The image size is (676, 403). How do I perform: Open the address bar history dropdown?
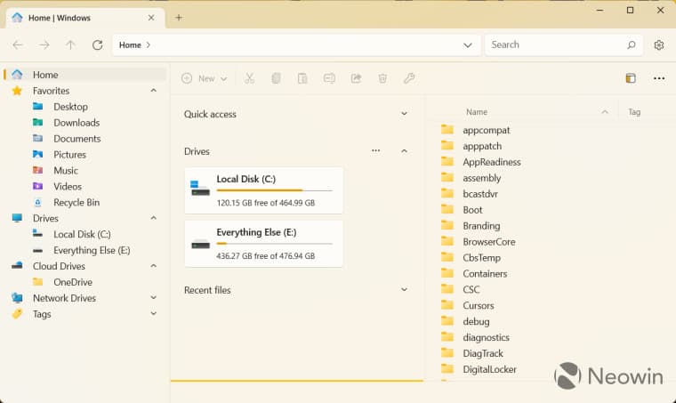coord(468,44)
